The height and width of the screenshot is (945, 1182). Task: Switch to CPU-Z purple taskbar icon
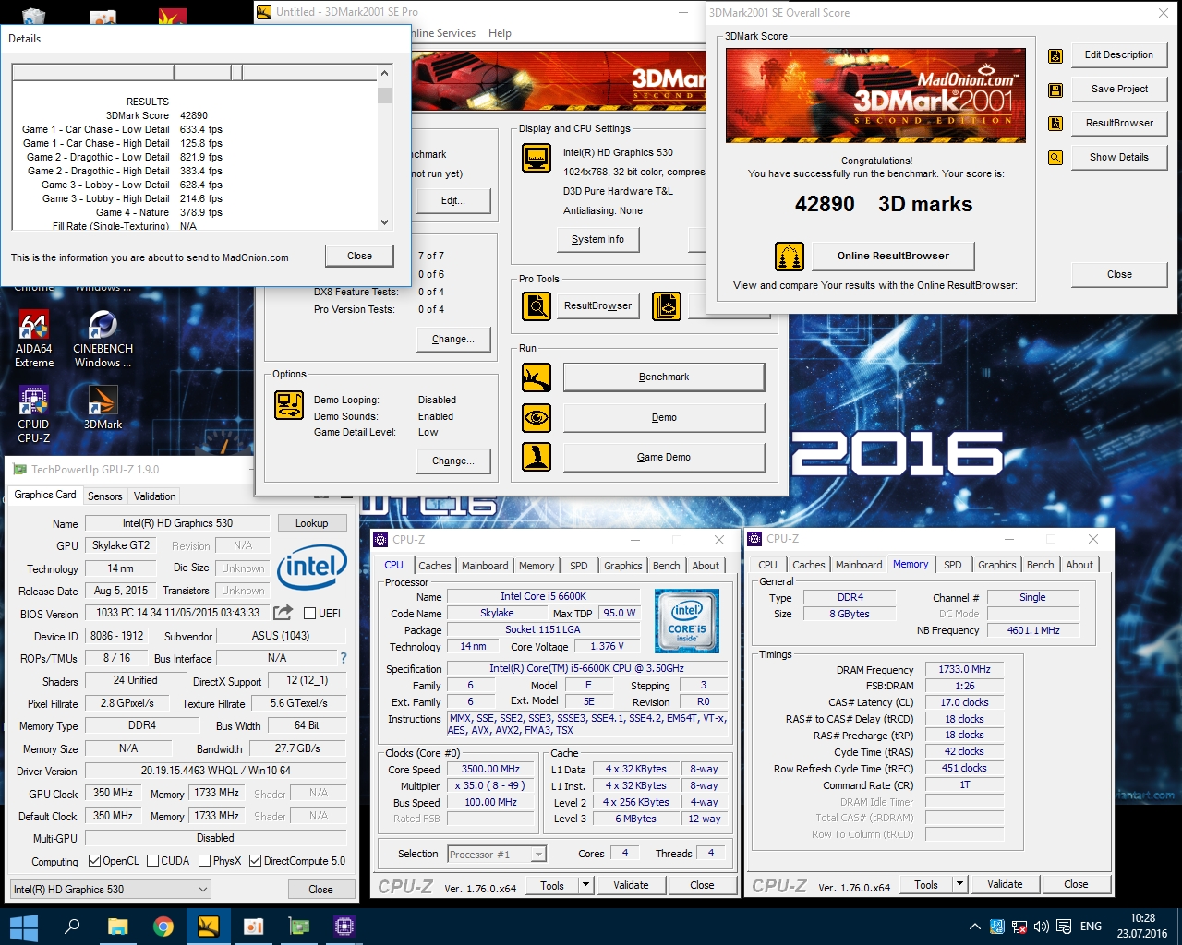point(344,927)
